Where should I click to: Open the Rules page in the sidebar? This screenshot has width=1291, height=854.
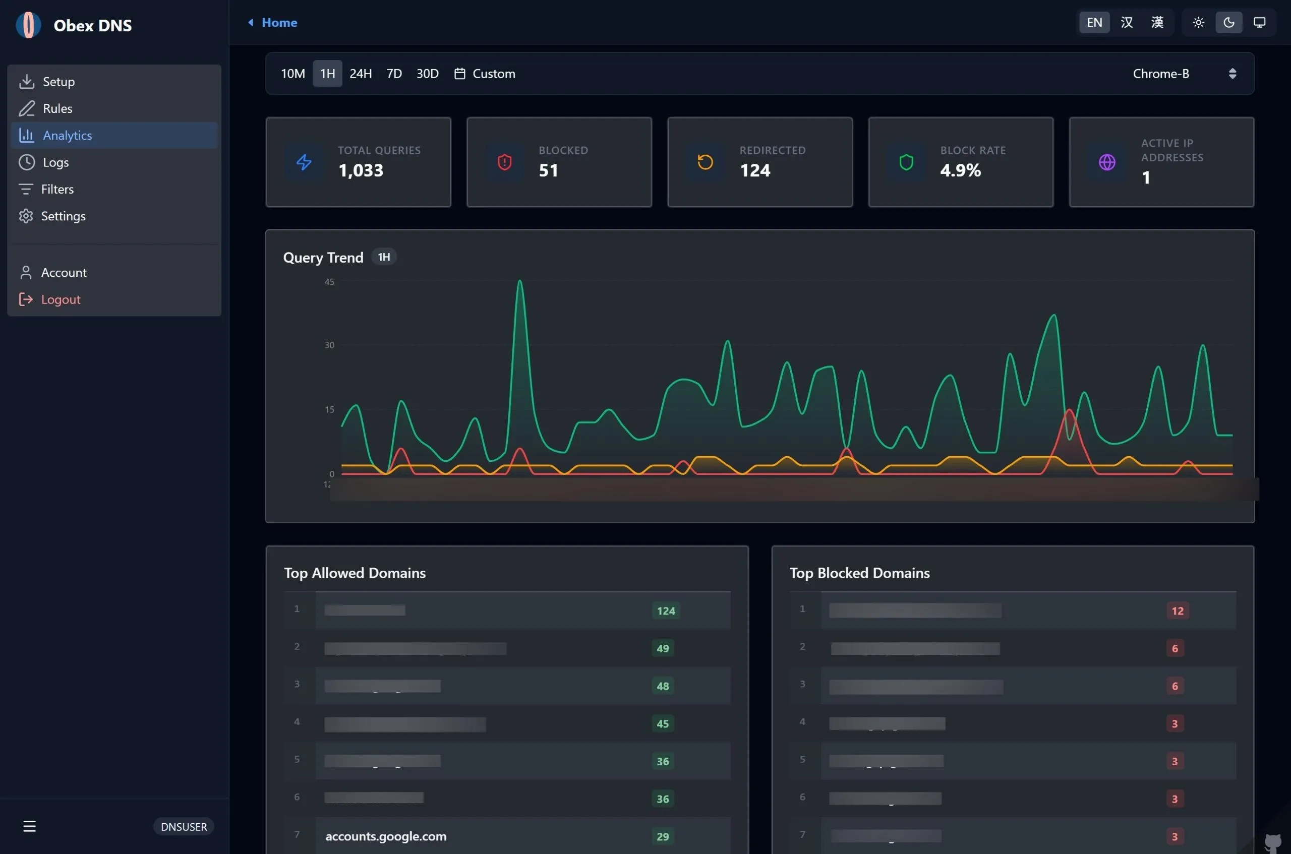[x=114, y=108]
